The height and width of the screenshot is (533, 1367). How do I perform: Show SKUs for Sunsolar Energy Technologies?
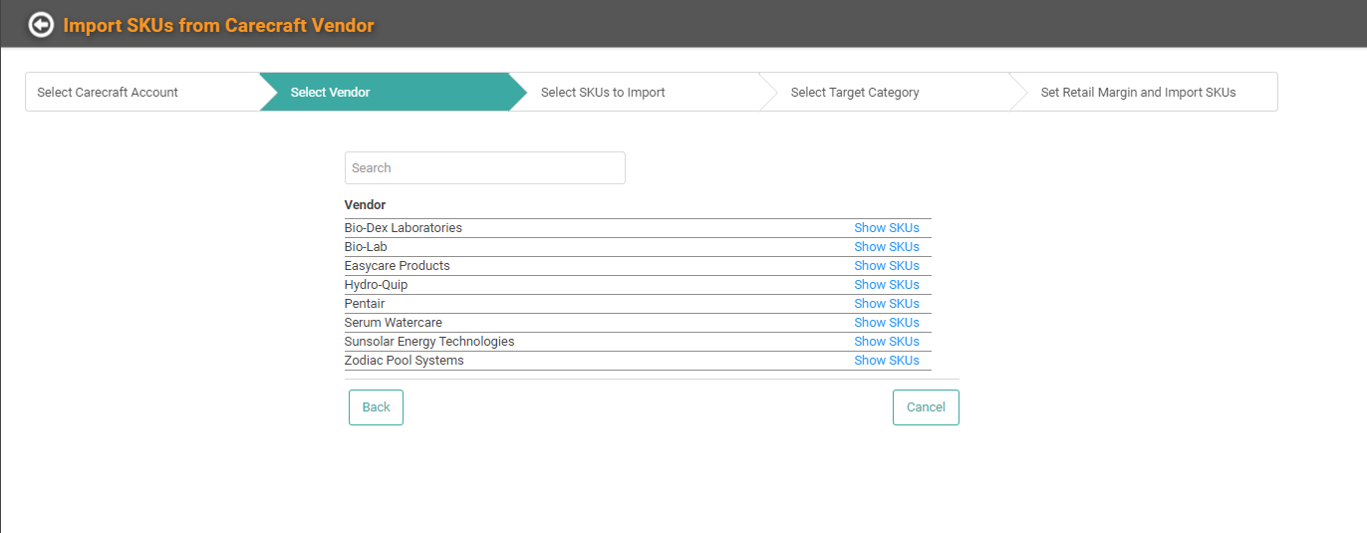click(887, 342)
